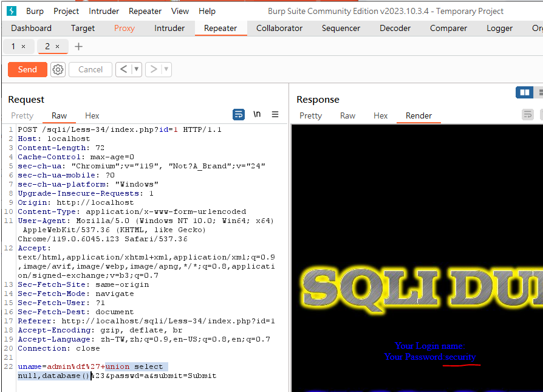Click the Content-Length: 72 header

(61, 148)
